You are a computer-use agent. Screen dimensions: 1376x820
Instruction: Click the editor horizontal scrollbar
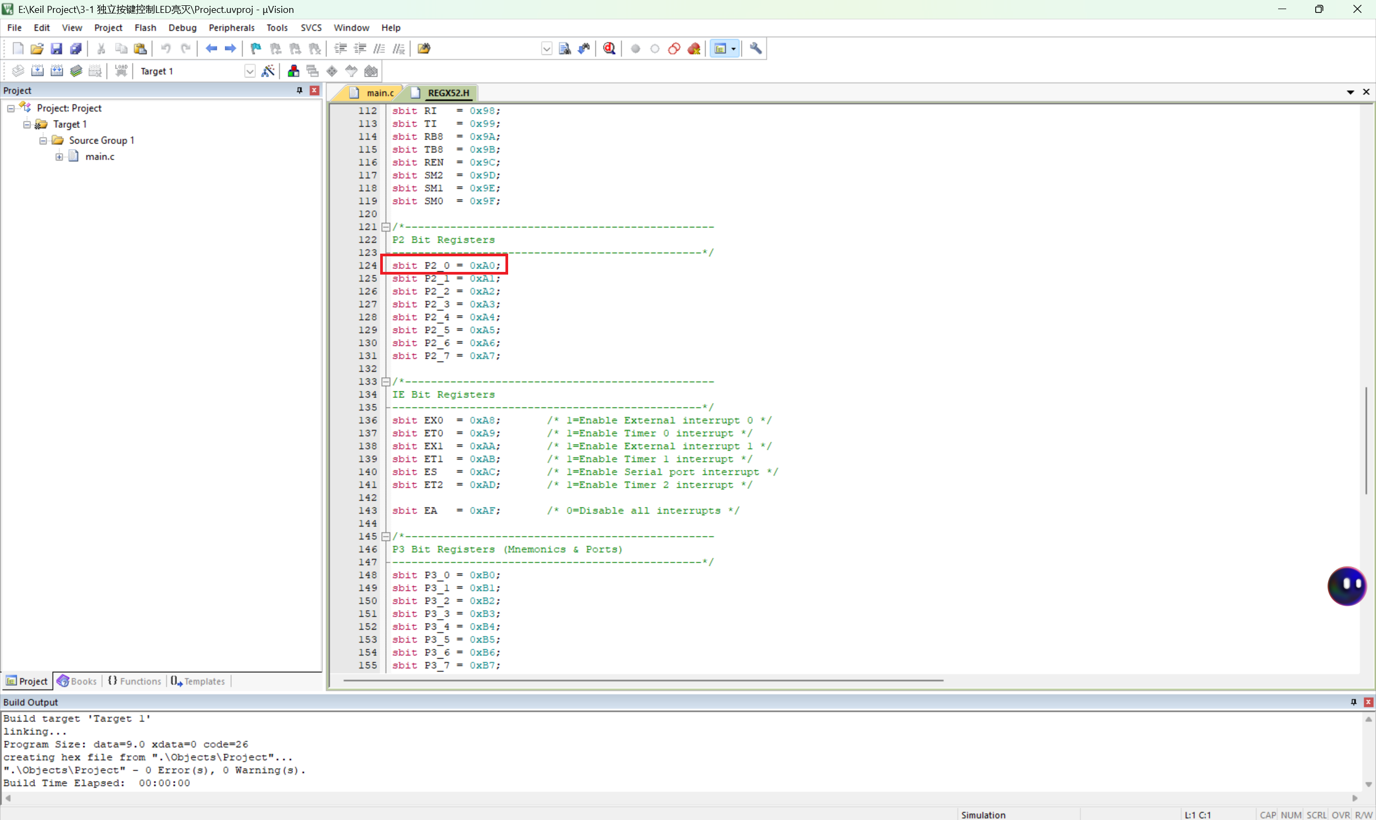point(643,680)
